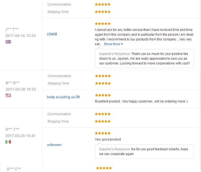
Task: Open the 'unknown' product link
Action: [54, 145]
